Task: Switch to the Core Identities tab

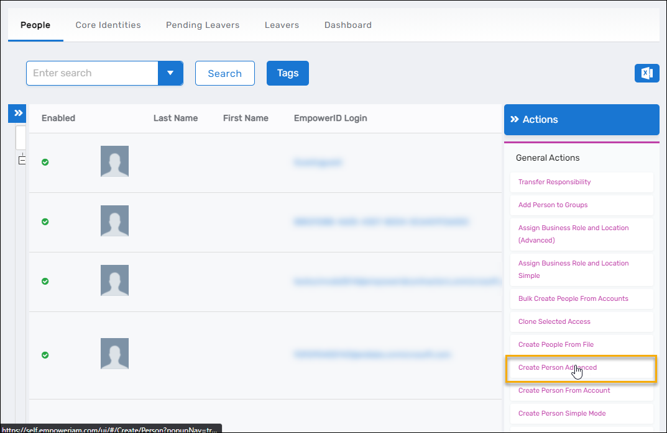Action: pos(108,25)
